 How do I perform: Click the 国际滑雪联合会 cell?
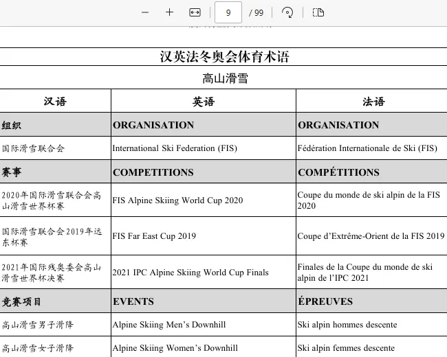55,148
